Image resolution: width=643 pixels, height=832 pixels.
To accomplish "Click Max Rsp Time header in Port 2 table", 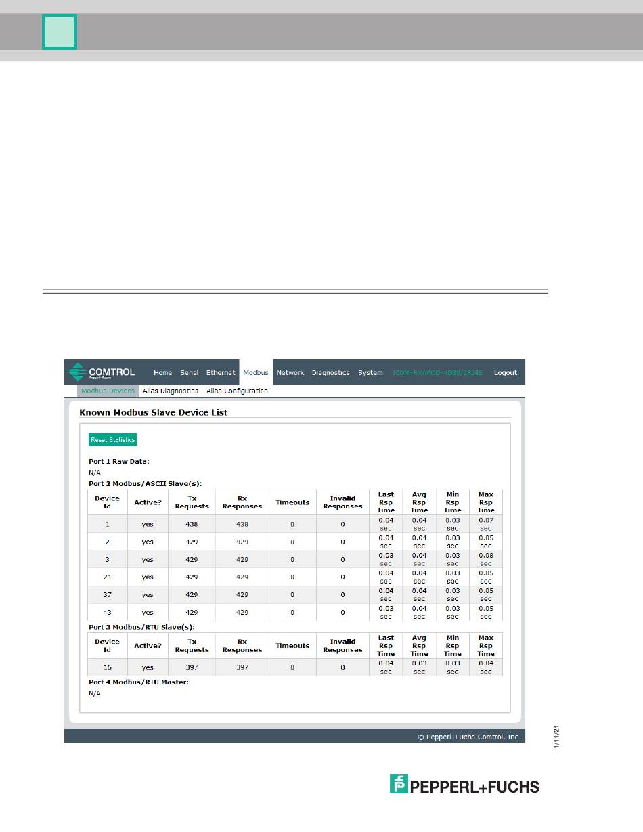I will (485, 502).
